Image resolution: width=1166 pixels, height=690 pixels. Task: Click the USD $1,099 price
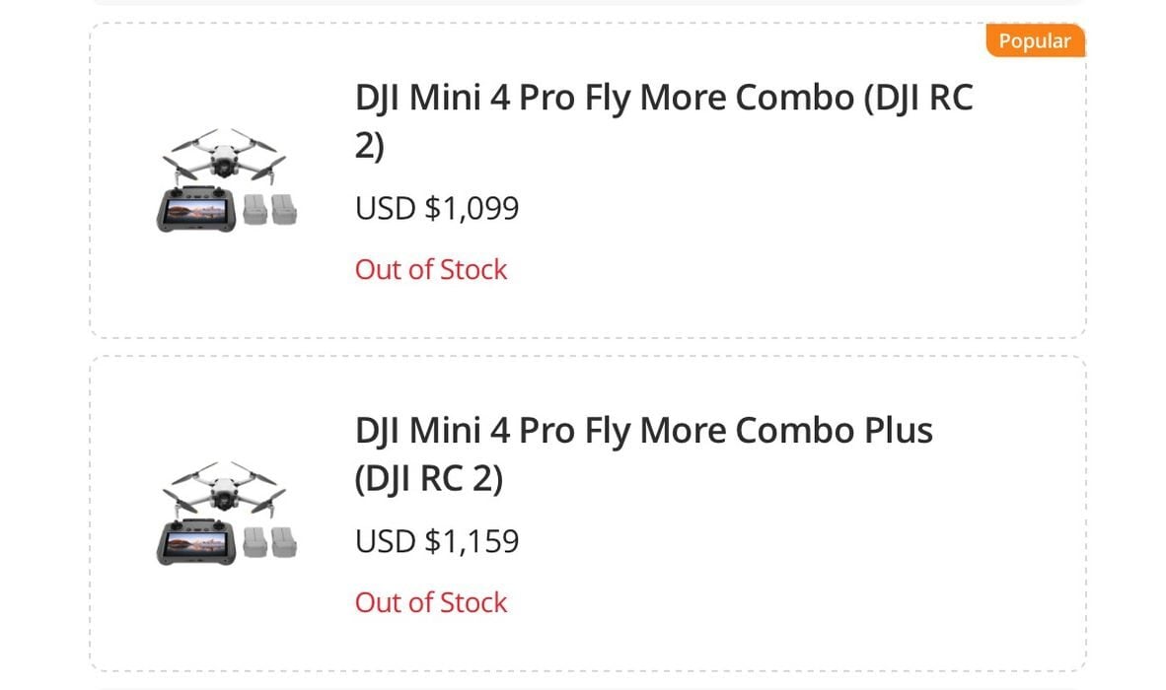click(437, 209)
